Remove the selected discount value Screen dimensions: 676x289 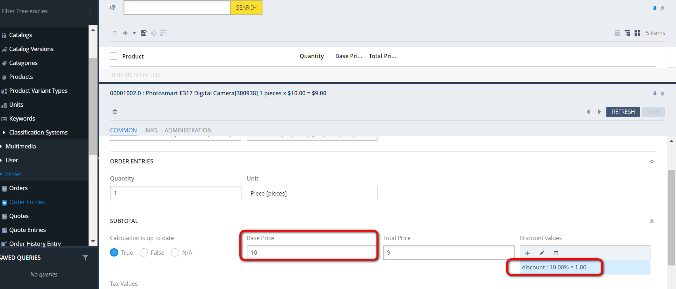556,253
